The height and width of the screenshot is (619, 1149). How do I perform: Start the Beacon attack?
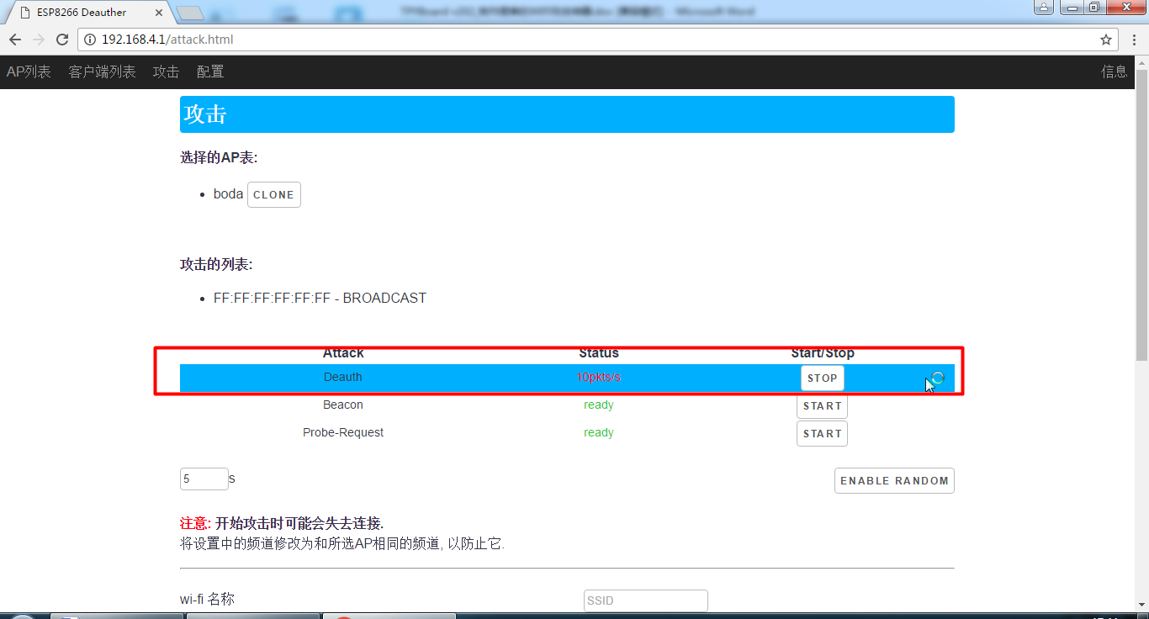[822, 406]
